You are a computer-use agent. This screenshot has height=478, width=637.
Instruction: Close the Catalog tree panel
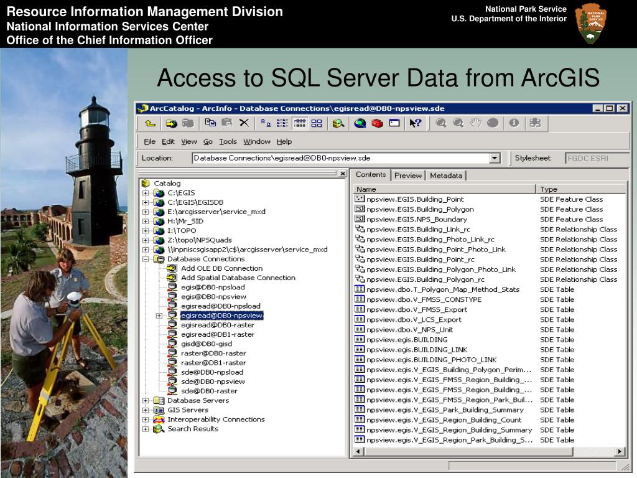click(343, 174)
